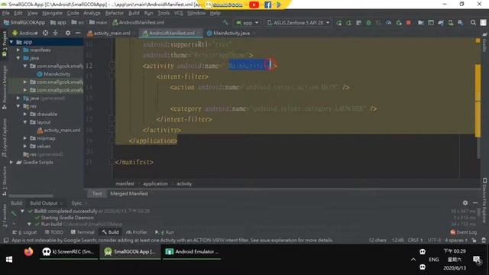Click the Run Anything icon in toolbar
This screenshot has width=489, height=275.
(431, 23)
